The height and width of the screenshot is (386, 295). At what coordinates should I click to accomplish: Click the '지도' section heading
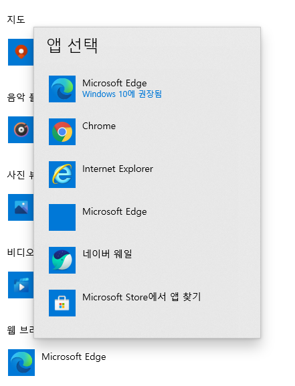click(x=16, y=19)
